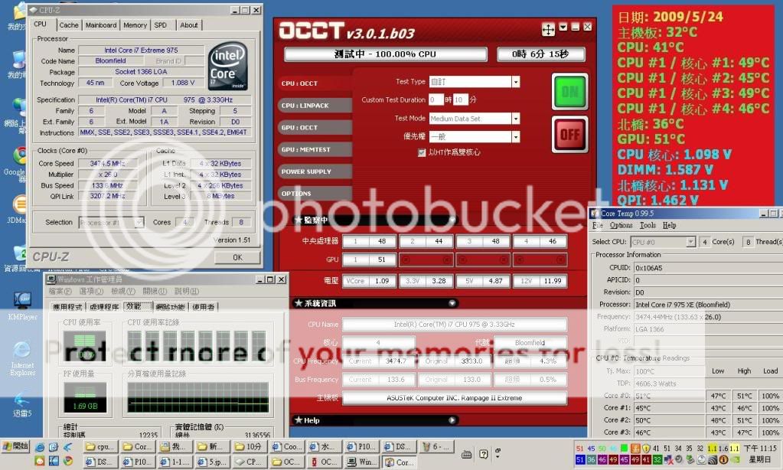Switch to the 'Win...' task manager taskbar button

(362, 462)
